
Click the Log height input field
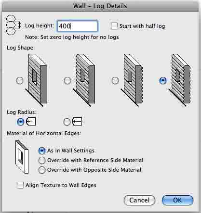point(77,26)
